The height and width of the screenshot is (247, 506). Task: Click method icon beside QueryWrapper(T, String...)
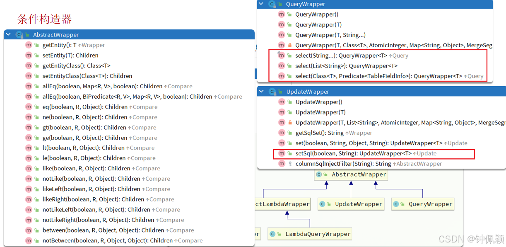point(282,35)
